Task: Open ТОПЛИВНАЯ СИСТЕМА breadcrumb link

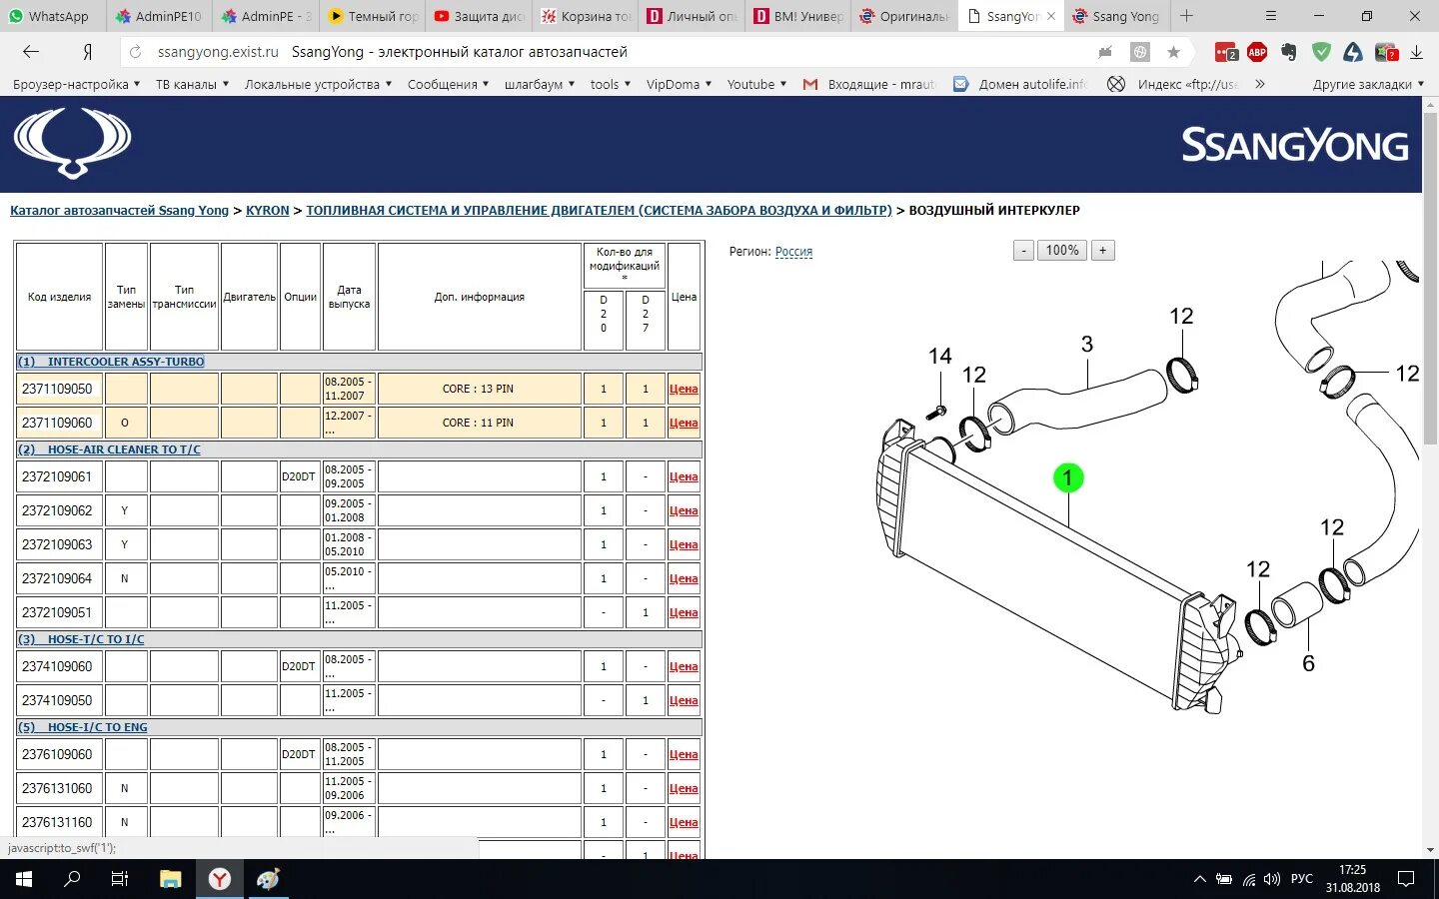Action: click(x=599, y=211)
